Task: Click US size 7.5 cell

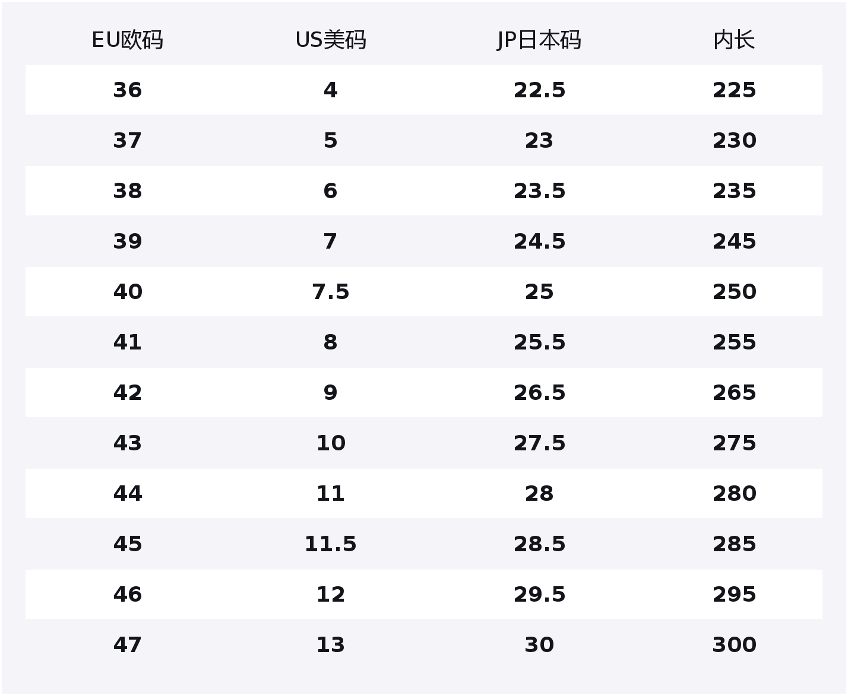Action: tap(331, 292)
